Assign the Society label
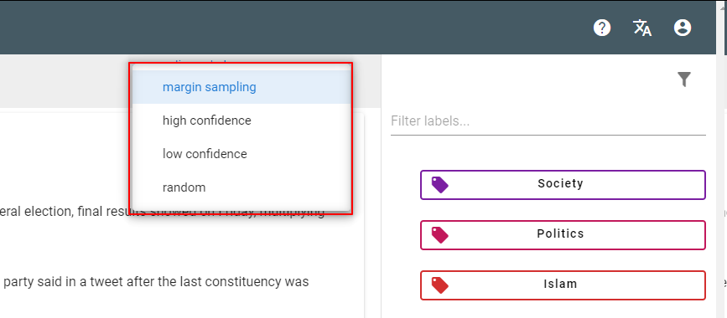The height and width of the screenshot is (318, 727). (563, 185)
